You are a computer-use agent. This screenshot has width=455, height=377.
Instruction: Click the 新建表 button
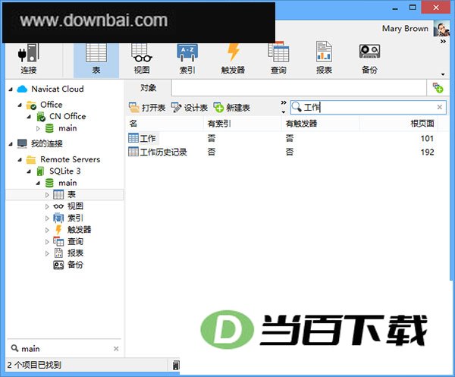click(x=231, y=108)
